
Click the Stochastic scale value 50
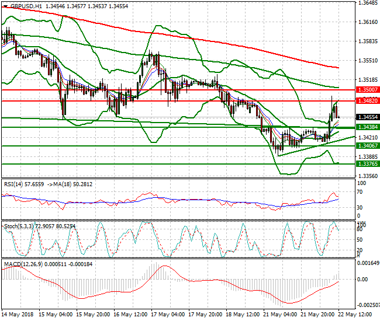click(360, 240)
